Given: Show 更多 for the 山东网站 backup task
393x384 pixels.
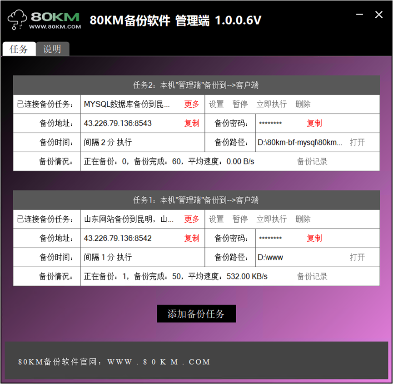Looking at the screenshot, I should point(191,219).
